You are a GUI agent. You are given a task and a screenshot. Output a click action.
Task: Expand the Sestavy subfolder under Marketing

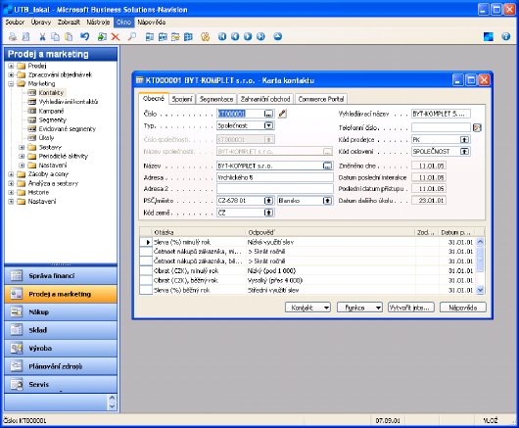[22, 147]
